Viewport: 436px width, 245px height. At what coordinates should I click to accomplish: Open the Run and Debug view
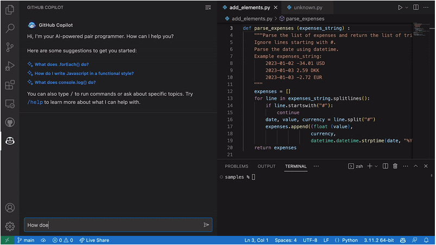(10, 66)
